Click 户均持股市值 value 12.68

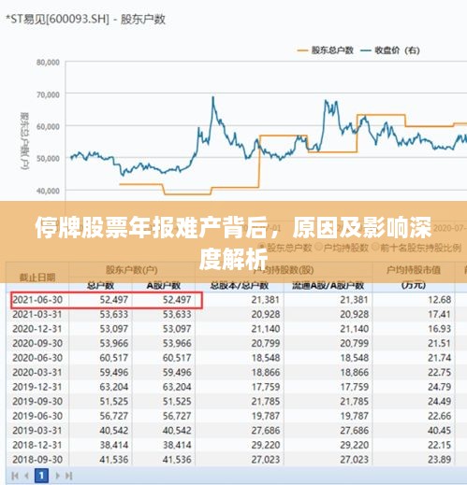[x=439, y=300]
